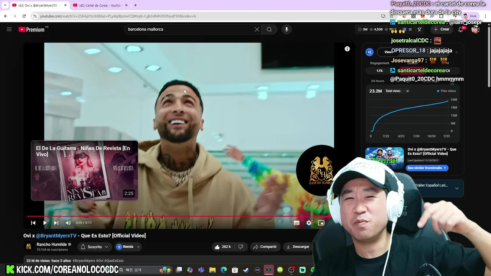Clear the search box with X
This screenshot has width=491, height=276.
257,29
